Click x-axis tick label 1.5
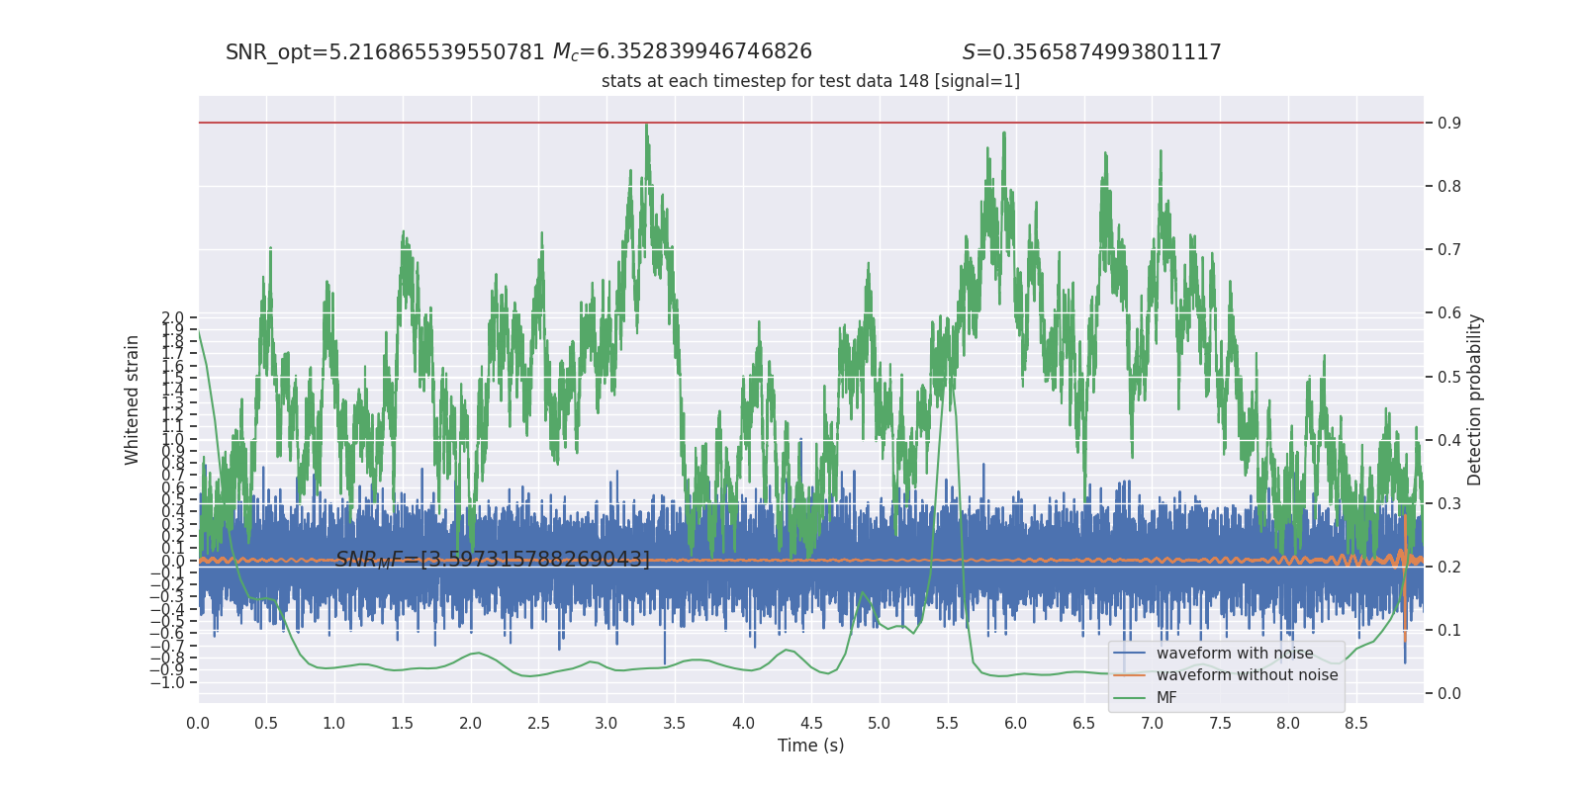 (x=402, y=723)
